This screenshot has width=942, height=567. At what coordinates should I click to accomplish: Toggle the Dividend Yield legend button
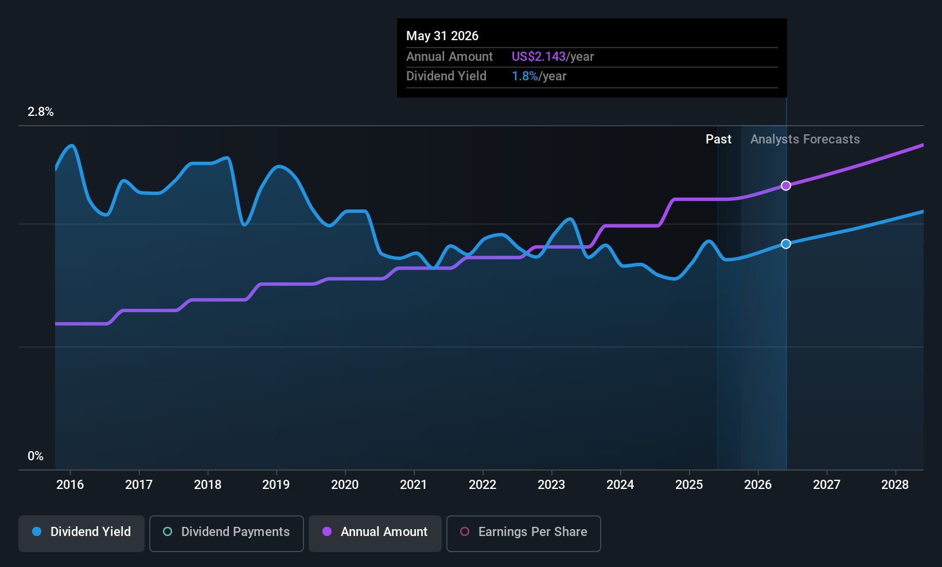[81, 533]
